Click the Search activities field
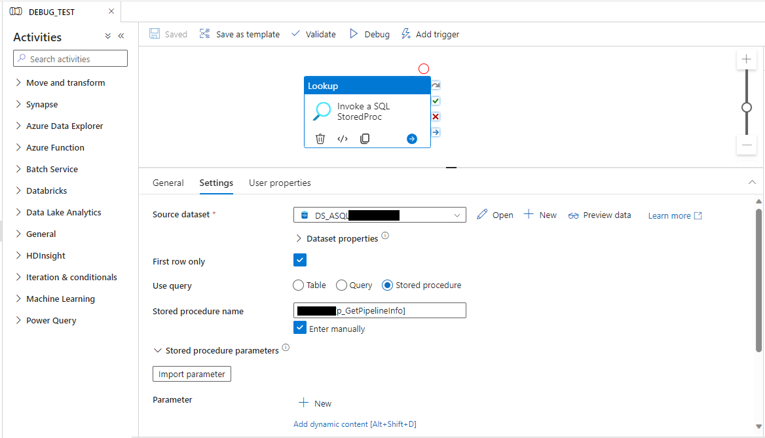The height and width of the screenshot is (438, 765). (x=70, y=58)
